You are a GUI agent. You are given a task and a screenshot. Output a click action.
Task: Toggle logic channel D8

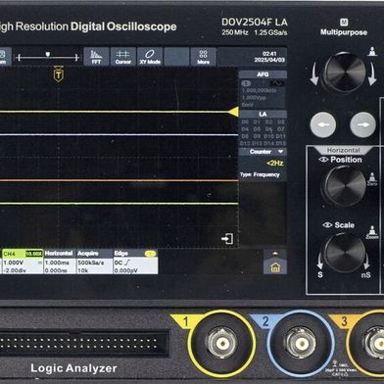click(245, 136)
